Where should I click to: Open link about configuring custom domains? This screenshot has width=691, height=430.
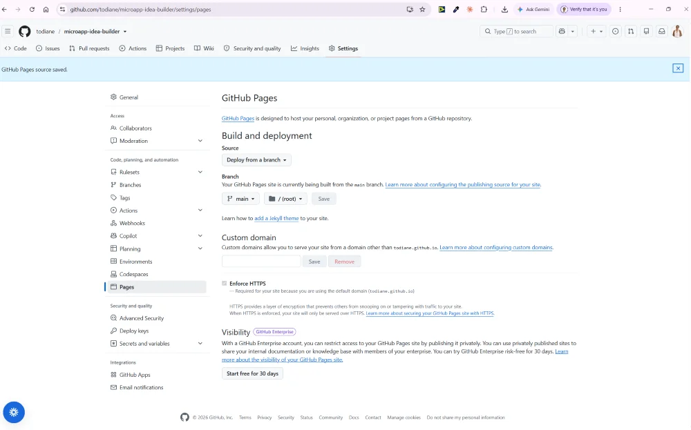click(495, 247)
